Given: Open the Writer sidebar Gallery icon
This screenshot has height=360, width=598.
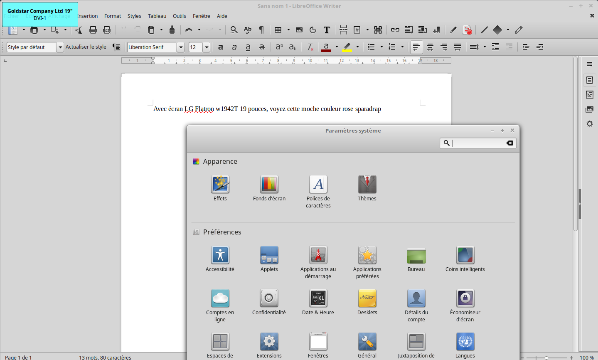Looking at the screenshot, I should pyautogui.click(x=589, y=109).
